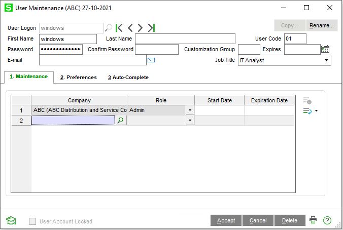Go to the next user record
The image size is (343, 230).
click(140, 28)
